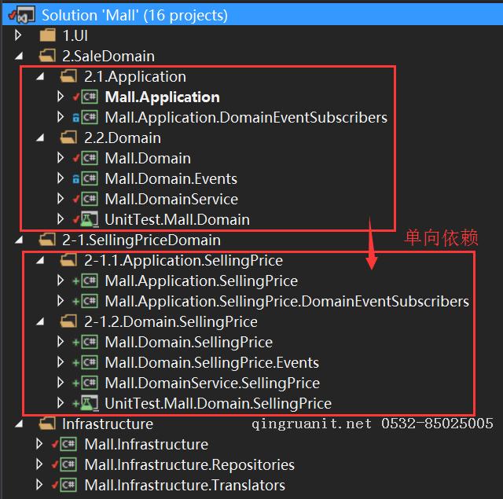Expand the 1.UI folder arrow

18,35
